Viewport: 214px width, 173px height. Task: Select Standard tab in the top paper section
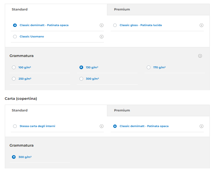(x=20, y=9)
